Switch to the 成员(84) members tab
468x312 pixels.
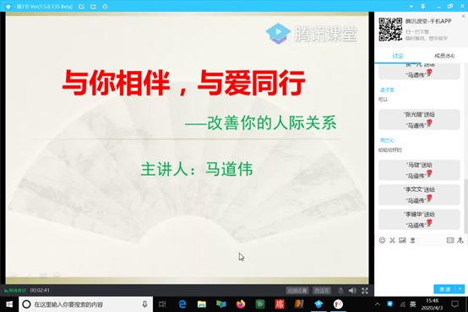point(444,56)
